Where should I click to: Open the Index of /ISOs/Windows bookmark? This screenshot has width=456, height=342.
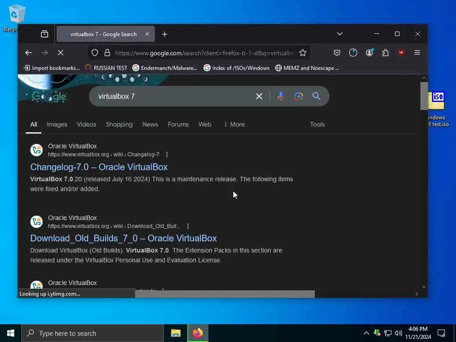236,68
